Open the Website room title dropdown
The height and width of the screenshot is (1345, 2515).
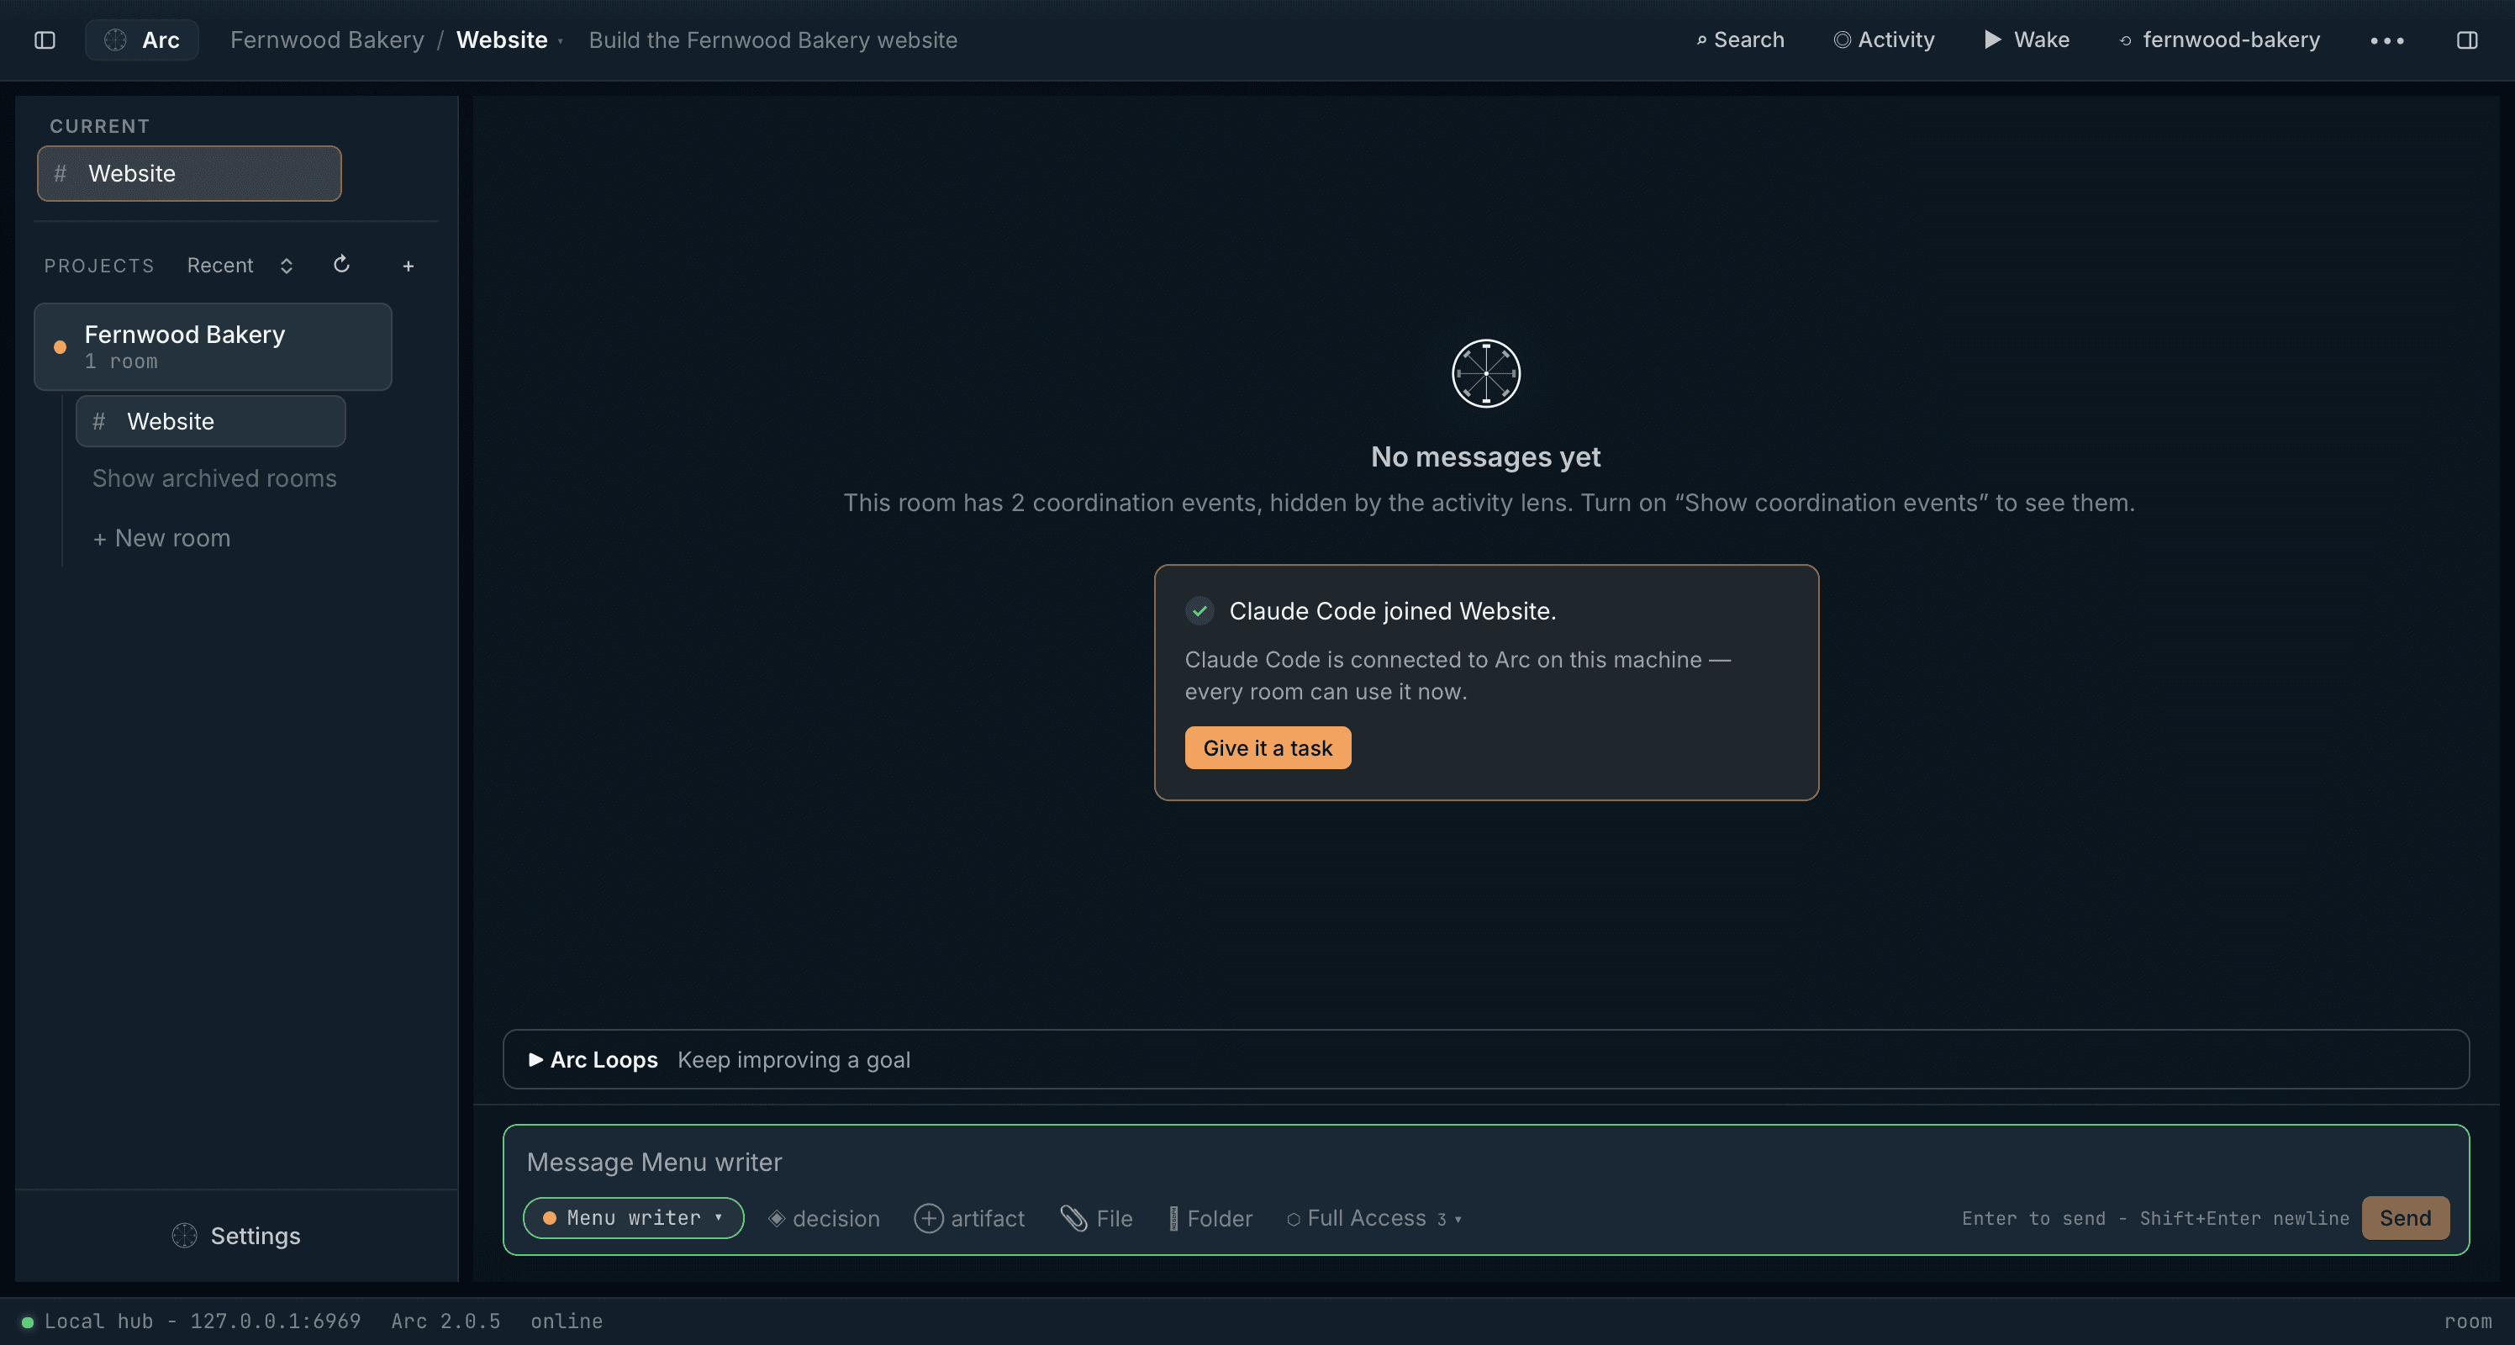509,40
